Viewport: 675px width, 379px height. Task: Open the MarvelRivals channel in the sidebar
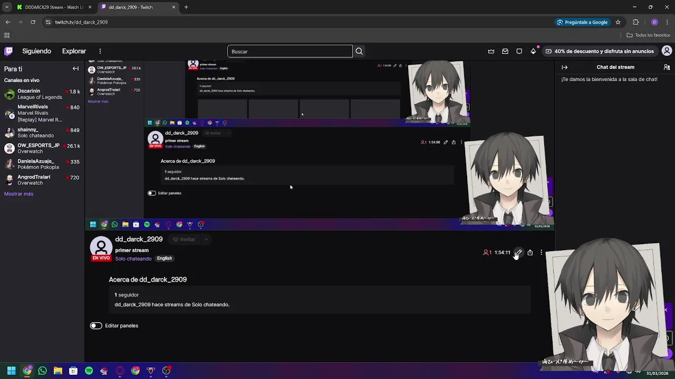point(42,113)
